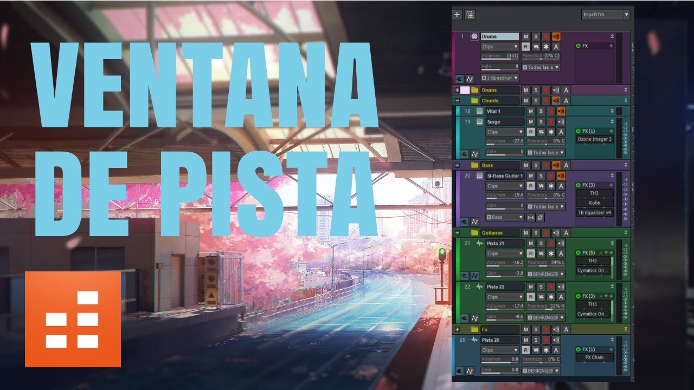Mute the Pista 21 track
Image resolution: width=694 pixels, height=390 pixels.
(530, 243)
